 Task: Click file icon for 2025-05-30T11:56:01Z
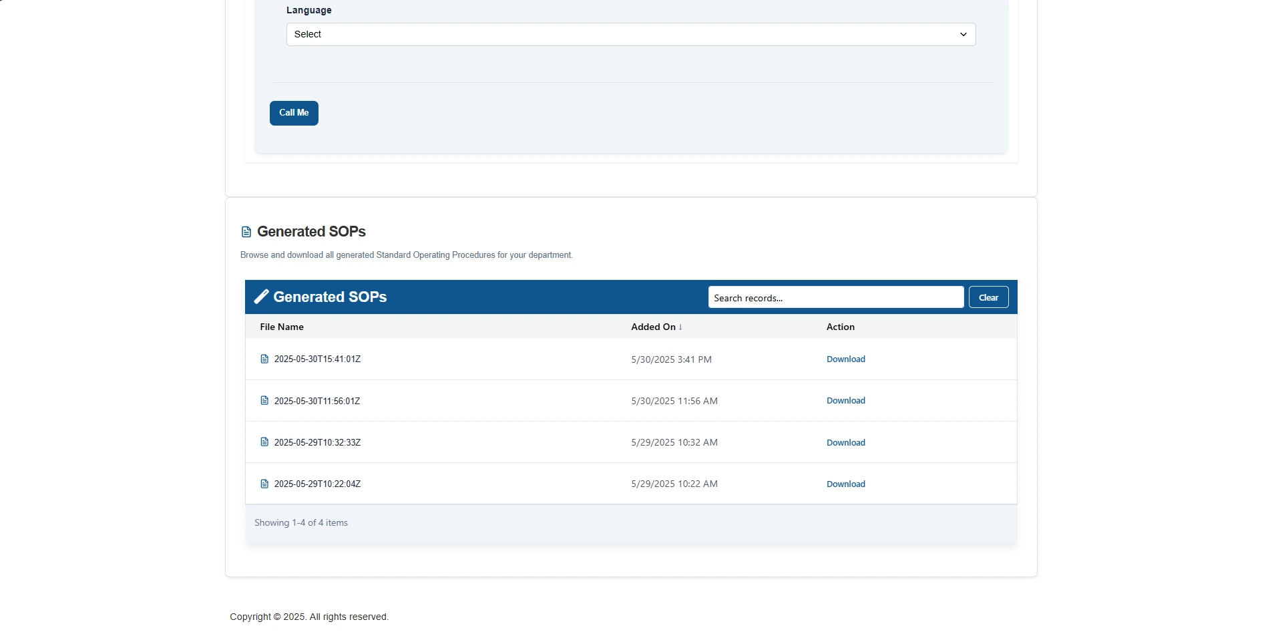point(264,401)
